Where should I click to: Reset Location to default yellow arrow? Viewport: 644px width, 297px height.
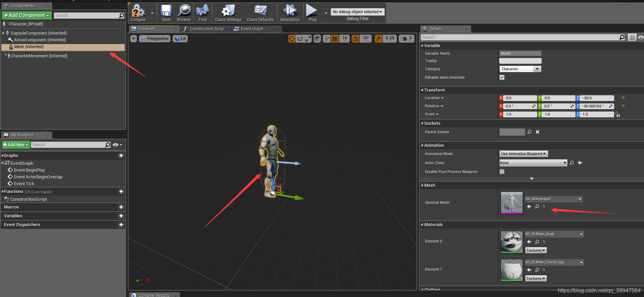click(623, 98)
